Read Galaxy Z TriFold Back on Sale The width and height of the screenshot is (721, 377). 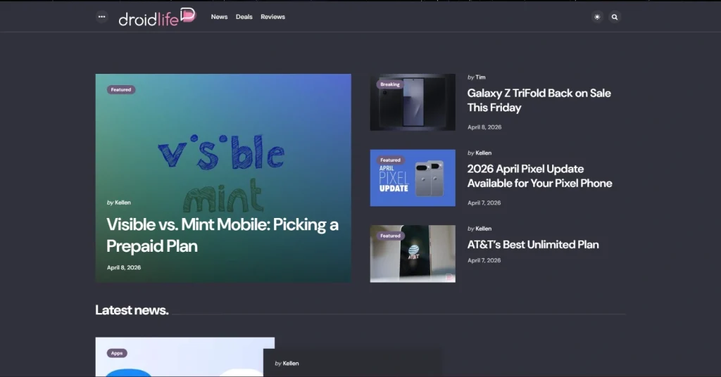(539, 100)
